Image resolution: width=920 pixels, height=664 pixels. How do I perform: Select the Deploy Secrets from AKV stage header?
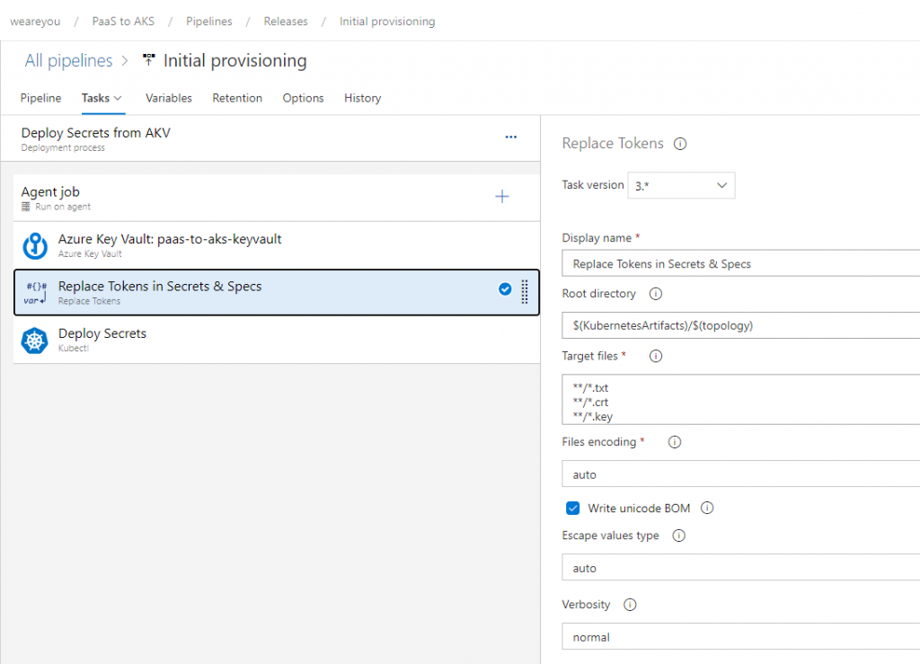coord(270,139)
